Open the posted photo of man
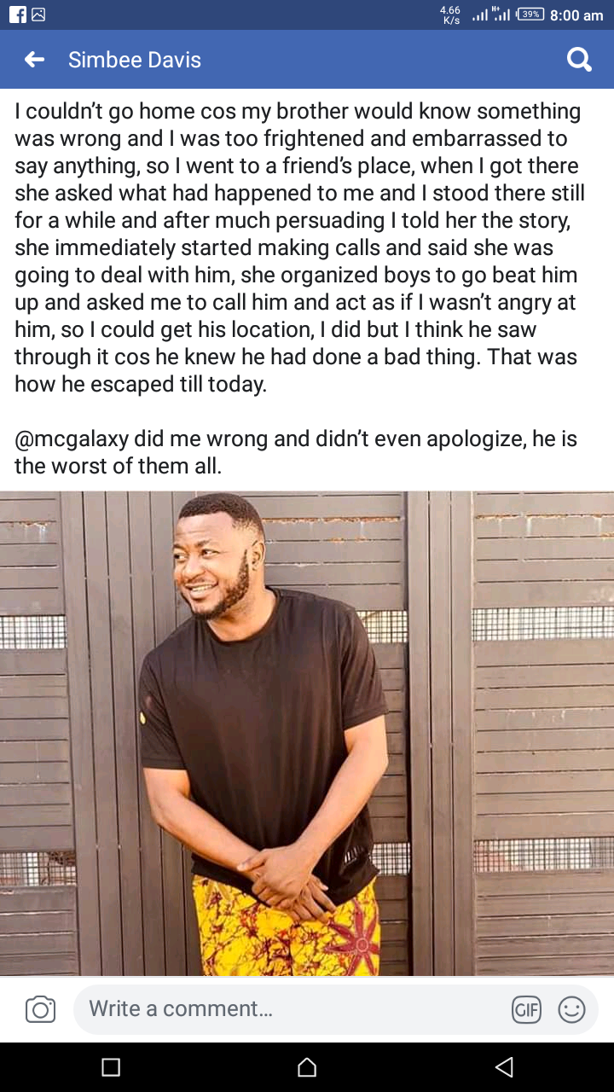 tap(307, 734)
